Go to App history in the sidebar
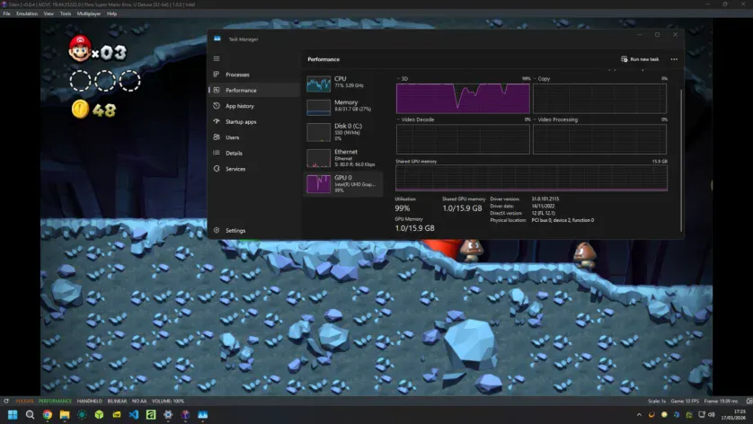The image size is (753, 424). 239,106
